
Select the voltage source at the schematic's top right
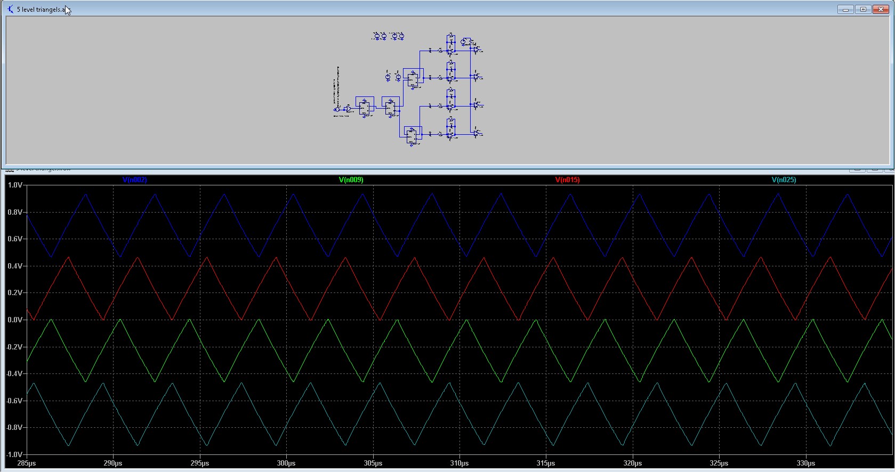tap(463, 42)
